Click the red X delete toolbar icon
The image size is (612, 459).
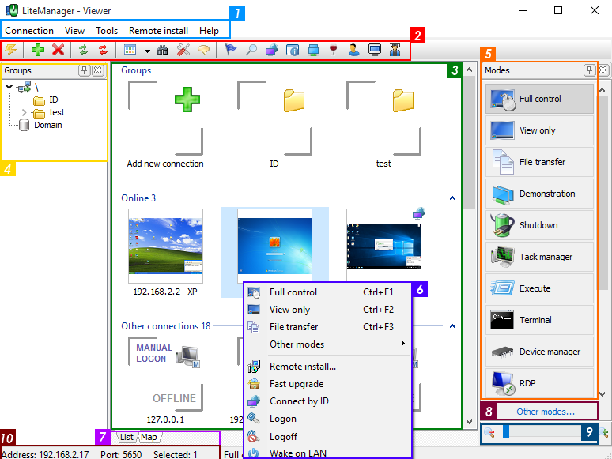(59, 50)
